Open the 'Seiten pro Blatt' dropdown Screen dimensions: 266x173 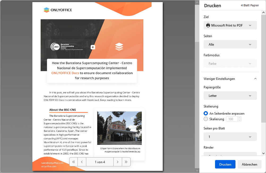[230, 137]
